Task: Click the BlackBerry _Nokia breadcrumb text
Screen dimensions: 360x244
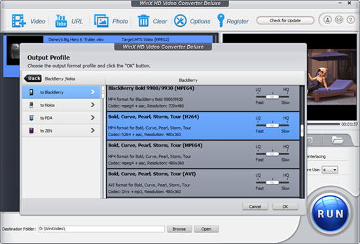Action: (60, 78)
